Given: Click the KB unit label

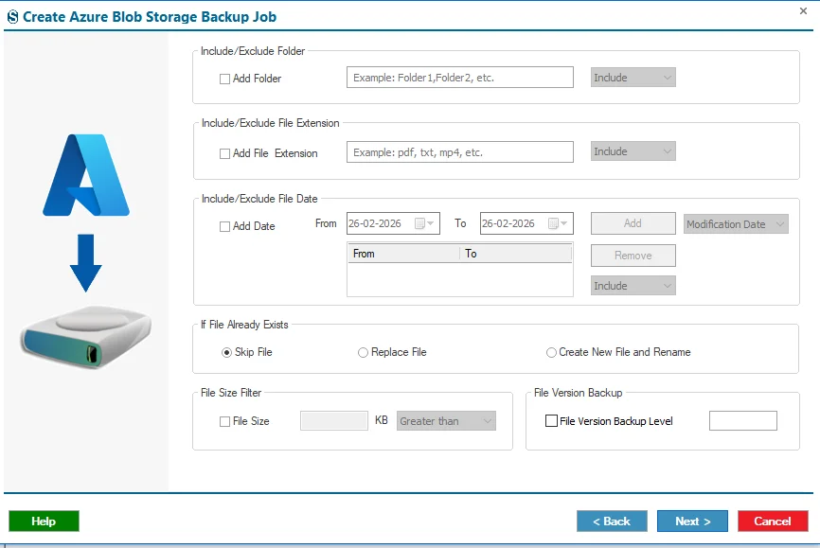Looking at the screenshot, I should point(382,420).
